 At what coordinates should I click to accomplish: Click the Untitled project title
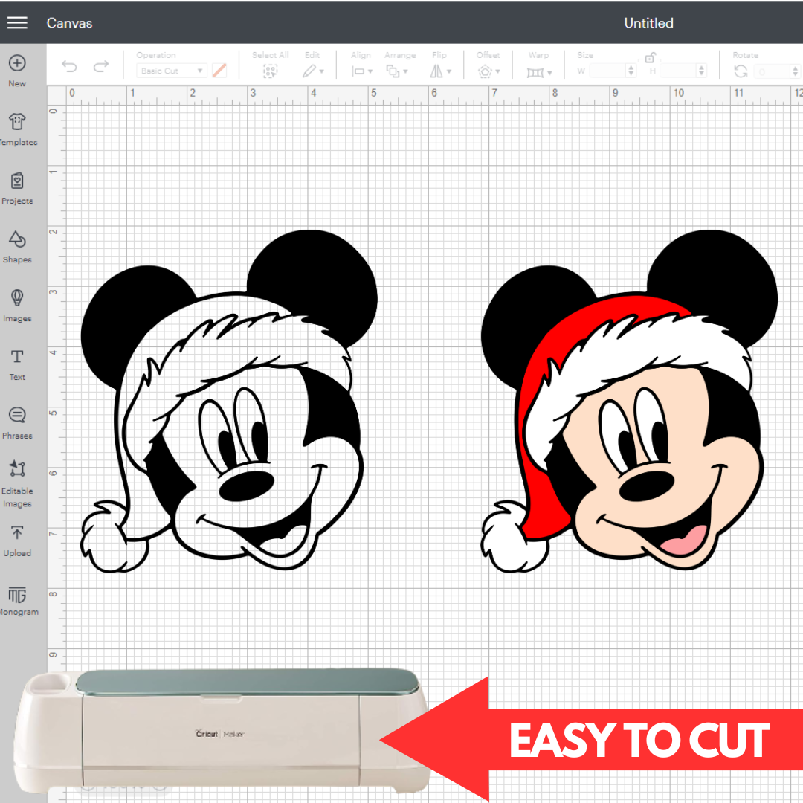[x=648, y=22]
